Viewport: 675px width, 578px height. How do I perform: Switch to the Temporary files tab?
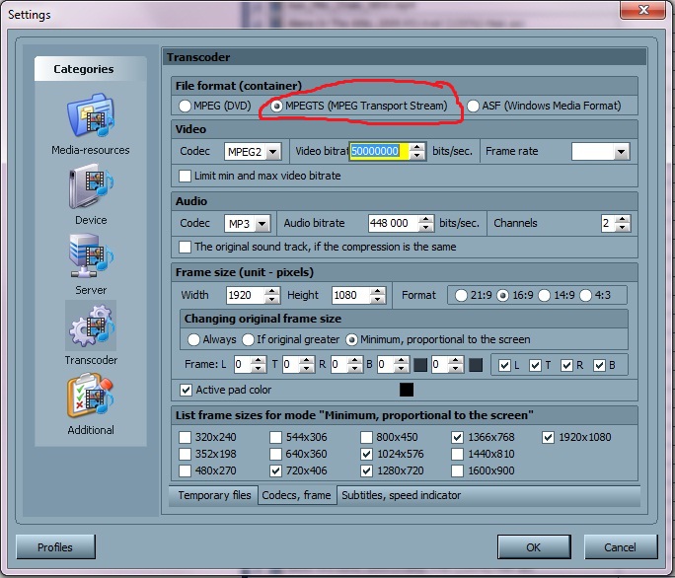[214, 495]
